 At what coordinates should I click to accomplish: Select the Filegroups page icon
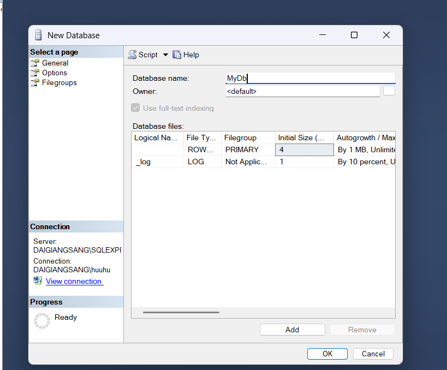35,83
